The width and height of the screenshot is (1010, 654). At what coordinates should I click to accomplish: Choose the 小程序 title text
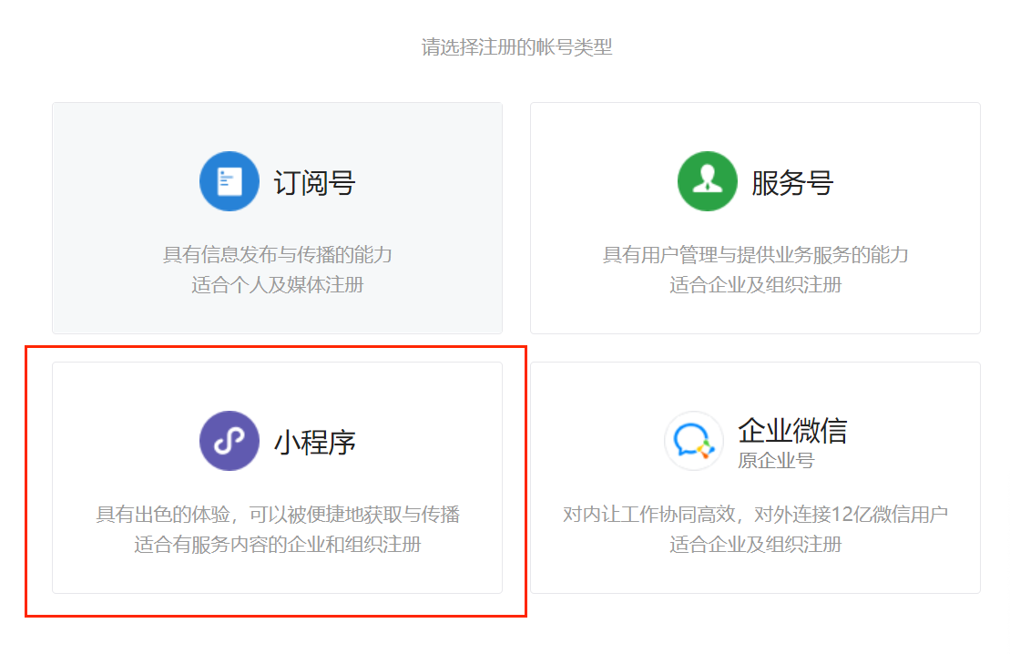[314, 442]
